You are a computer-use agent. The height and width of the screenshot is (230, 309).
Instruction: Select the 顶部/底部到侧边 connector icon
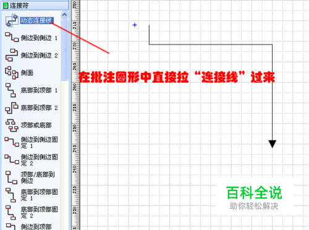[x=11, y=177]
